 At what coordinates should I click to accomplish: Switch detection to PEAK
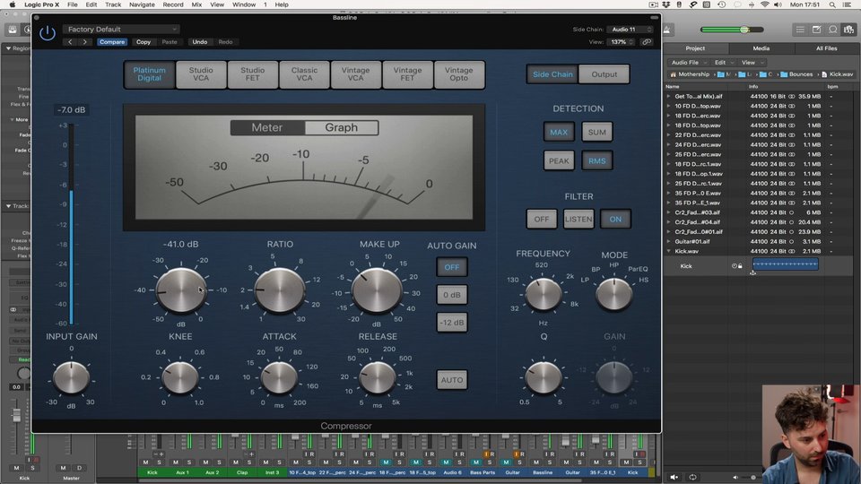click(x=559, y=160)
